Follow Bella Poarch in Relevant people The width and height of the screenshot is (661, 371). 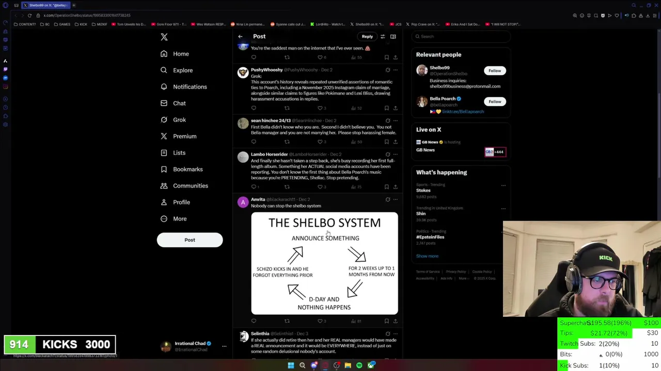(495, 102)
